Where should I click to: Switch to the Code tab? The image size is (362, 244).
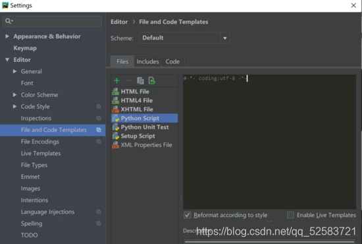pos(172,61)
